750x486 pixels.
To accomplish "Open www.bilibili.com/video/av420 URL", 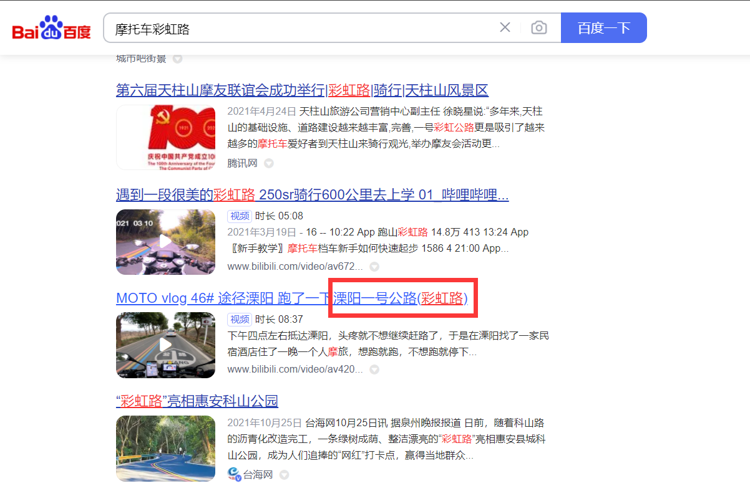I will point(295,369).
